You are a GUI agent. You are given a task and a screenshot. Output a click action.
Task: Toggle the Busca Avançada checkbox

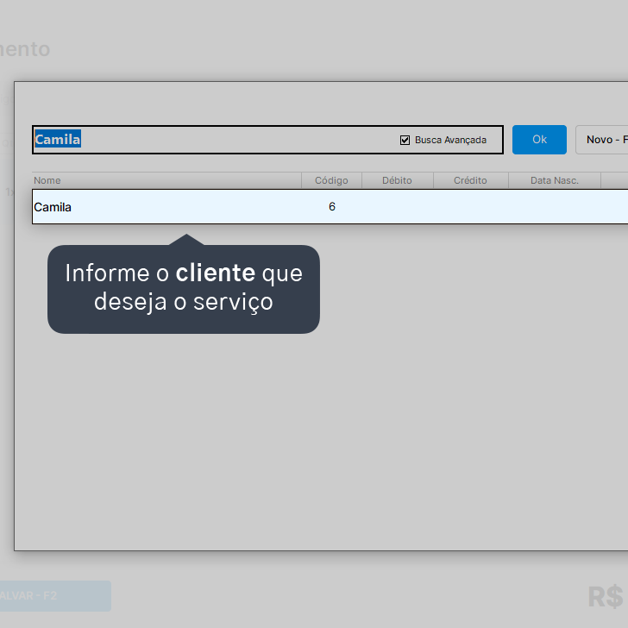405,140
